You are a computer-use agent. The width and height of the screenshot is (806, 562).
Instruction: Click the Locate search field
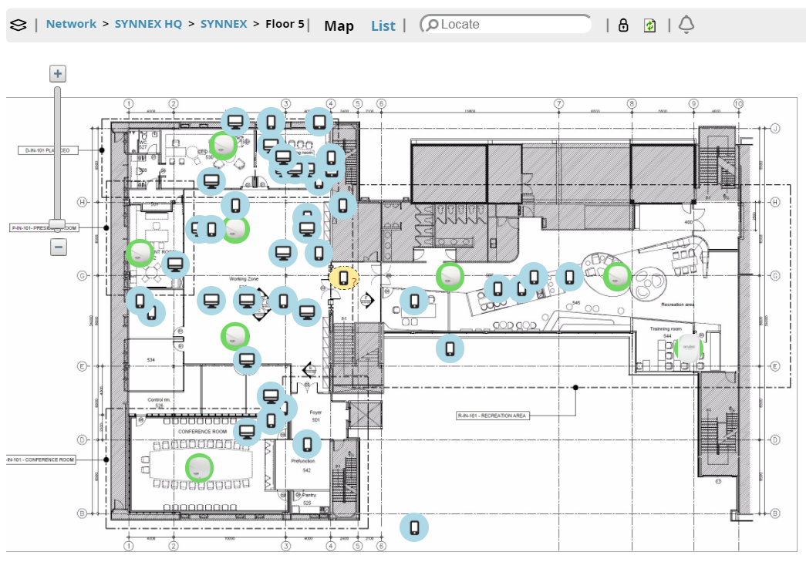509,25
